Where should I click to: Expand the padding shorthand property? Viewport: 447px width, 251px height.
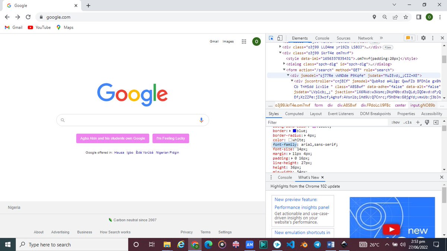coord(292,158)
